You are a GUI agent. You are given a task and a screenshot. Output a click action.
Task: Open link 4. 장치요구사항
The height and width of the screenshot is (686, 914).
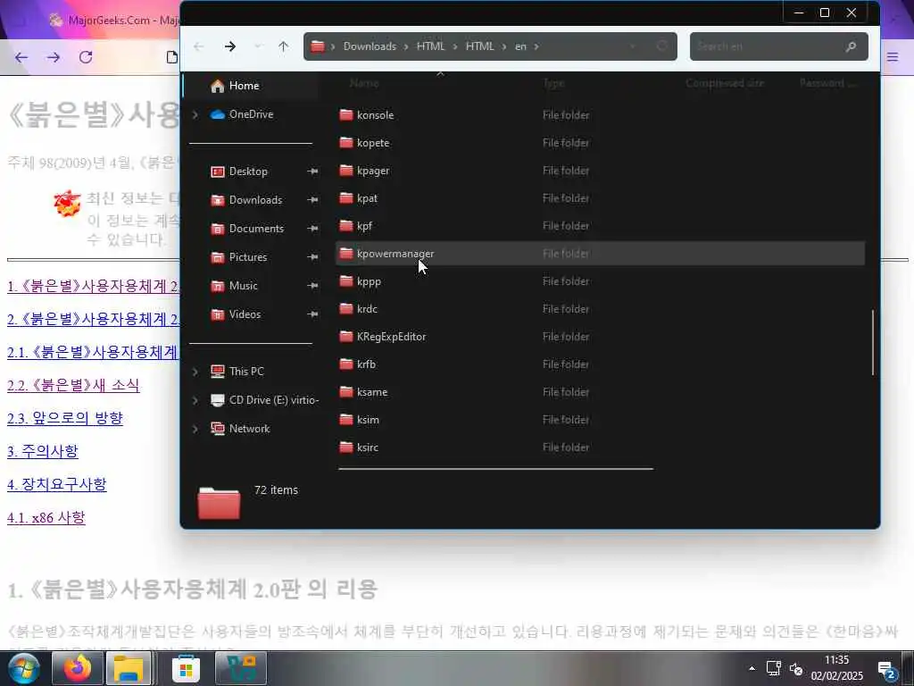tap(56, 485)
